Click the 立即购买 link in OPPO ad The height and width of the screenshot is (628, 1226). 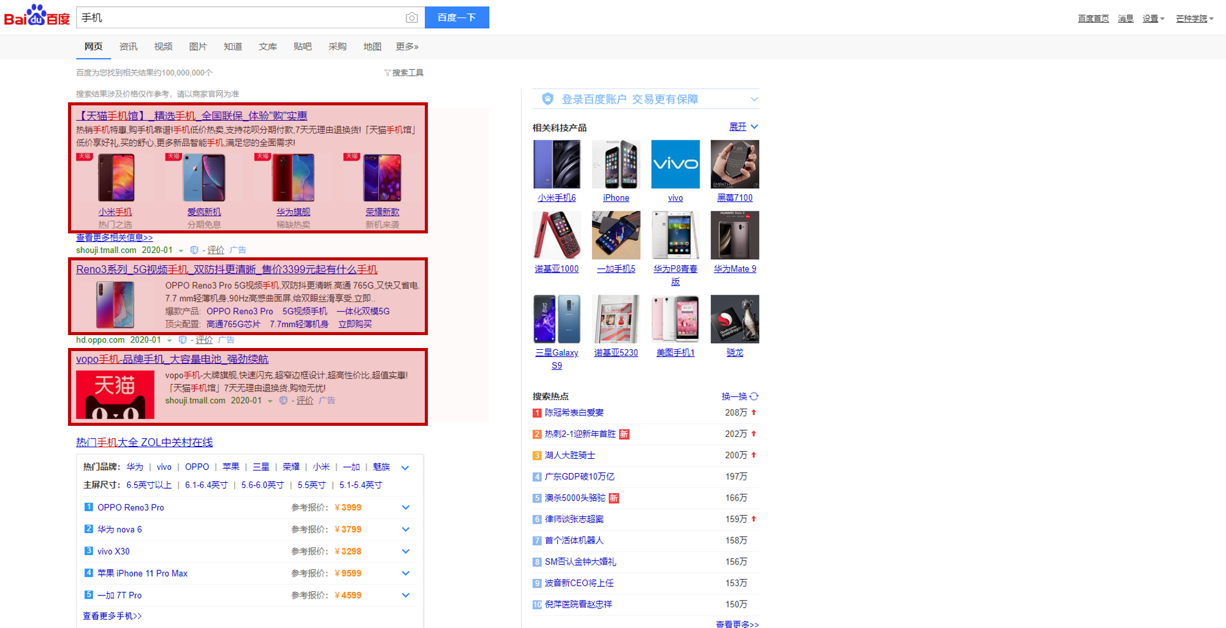(355, 324)
